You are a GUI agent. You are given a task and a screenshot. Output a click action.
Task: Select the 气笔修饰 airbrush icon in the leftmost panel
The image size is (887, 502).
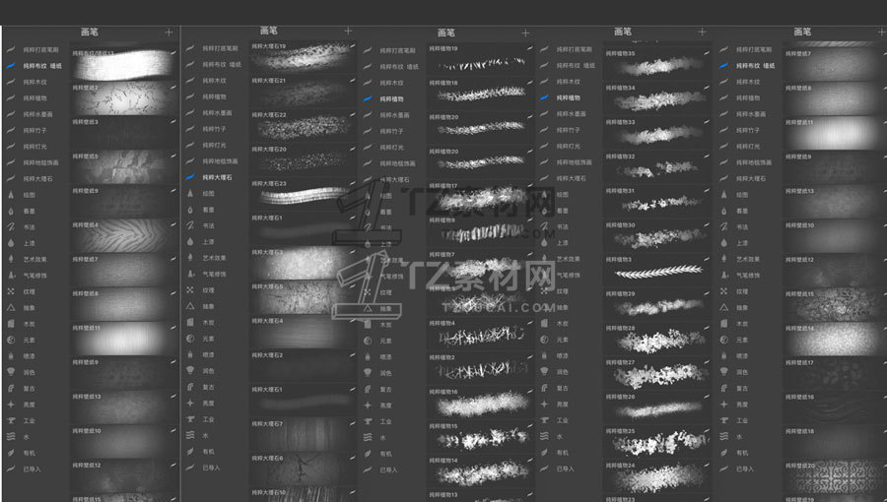pyautogui.click(x=11, y=275)
